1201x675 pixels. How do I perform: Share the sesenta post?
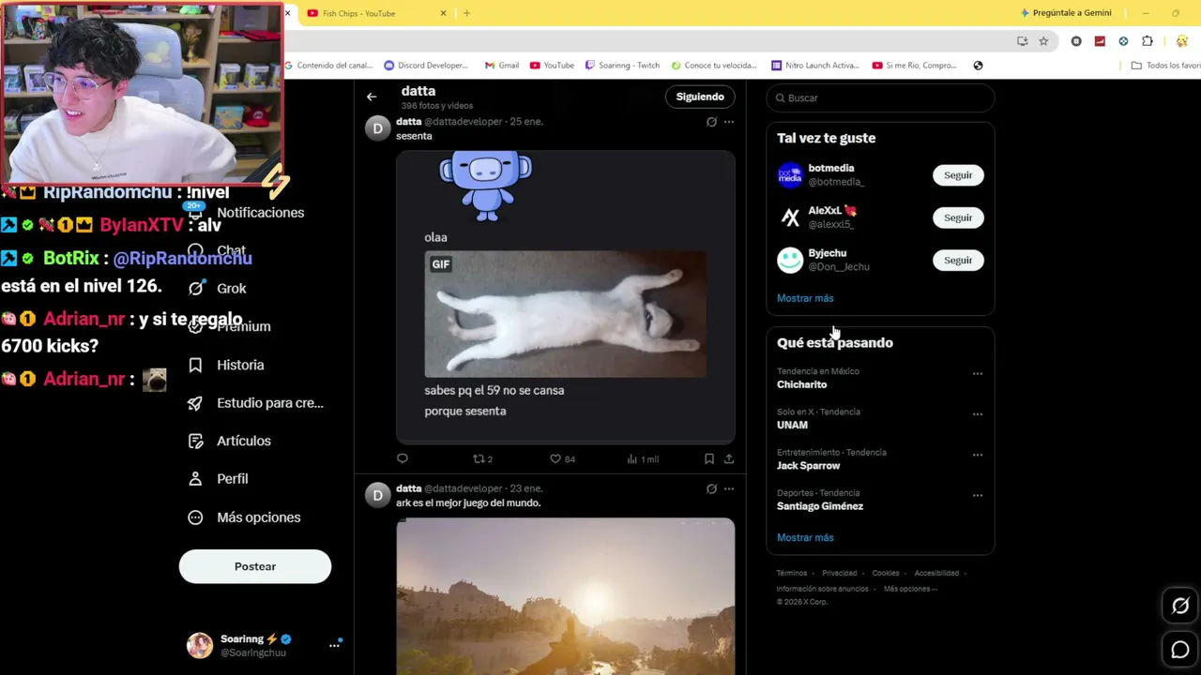click(x=729, y=458)
